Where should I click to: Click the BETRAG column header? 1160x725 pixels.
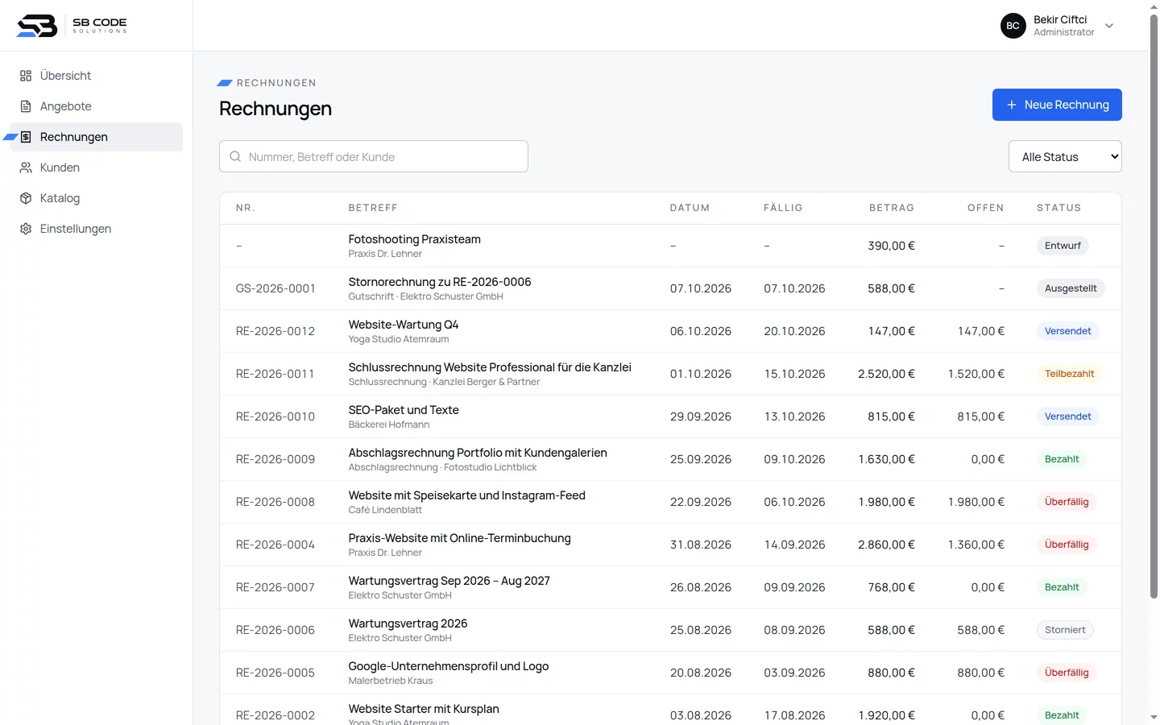tap(892, 208)
